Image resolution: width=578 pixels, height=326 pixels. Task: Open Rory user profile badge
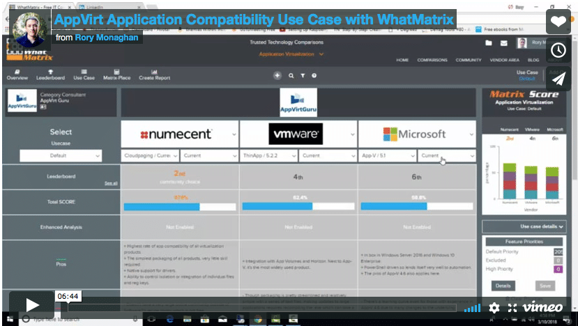tap(531, 42)
